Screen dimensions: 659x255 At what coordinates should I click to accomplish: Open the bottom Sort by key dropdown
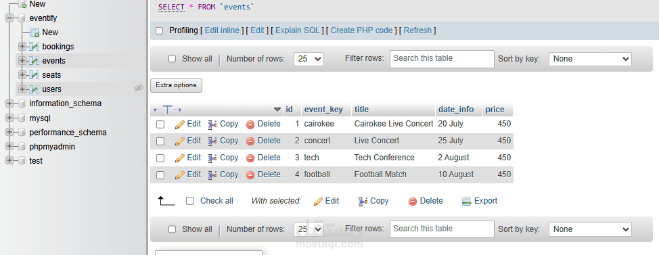(590, 229)
